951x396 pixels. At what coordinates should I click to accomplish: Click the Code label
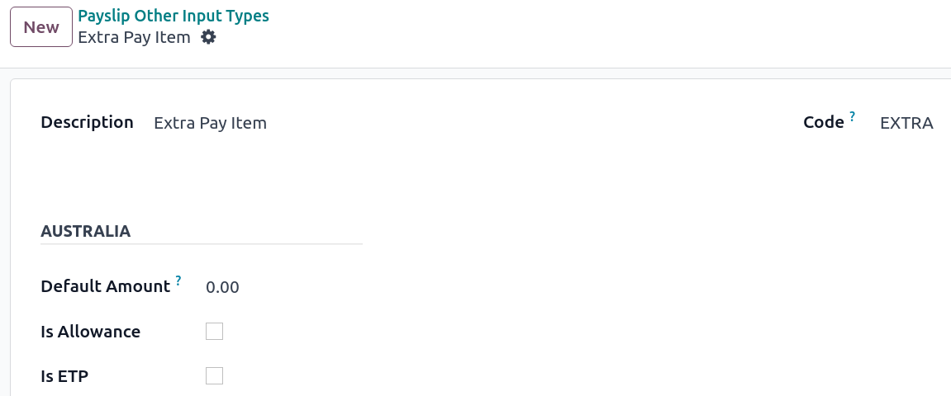[x=823, y=122]
